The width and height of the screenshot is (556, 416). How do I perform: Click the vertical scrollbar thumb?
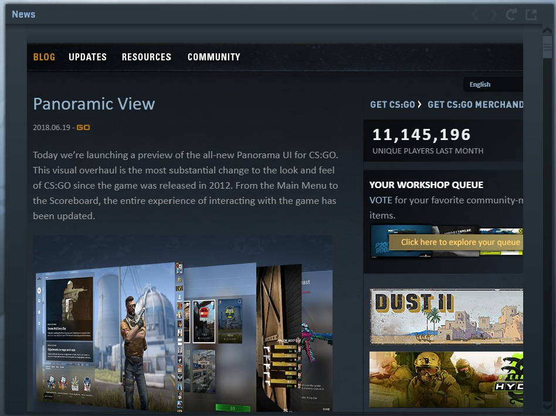(547, 47)
